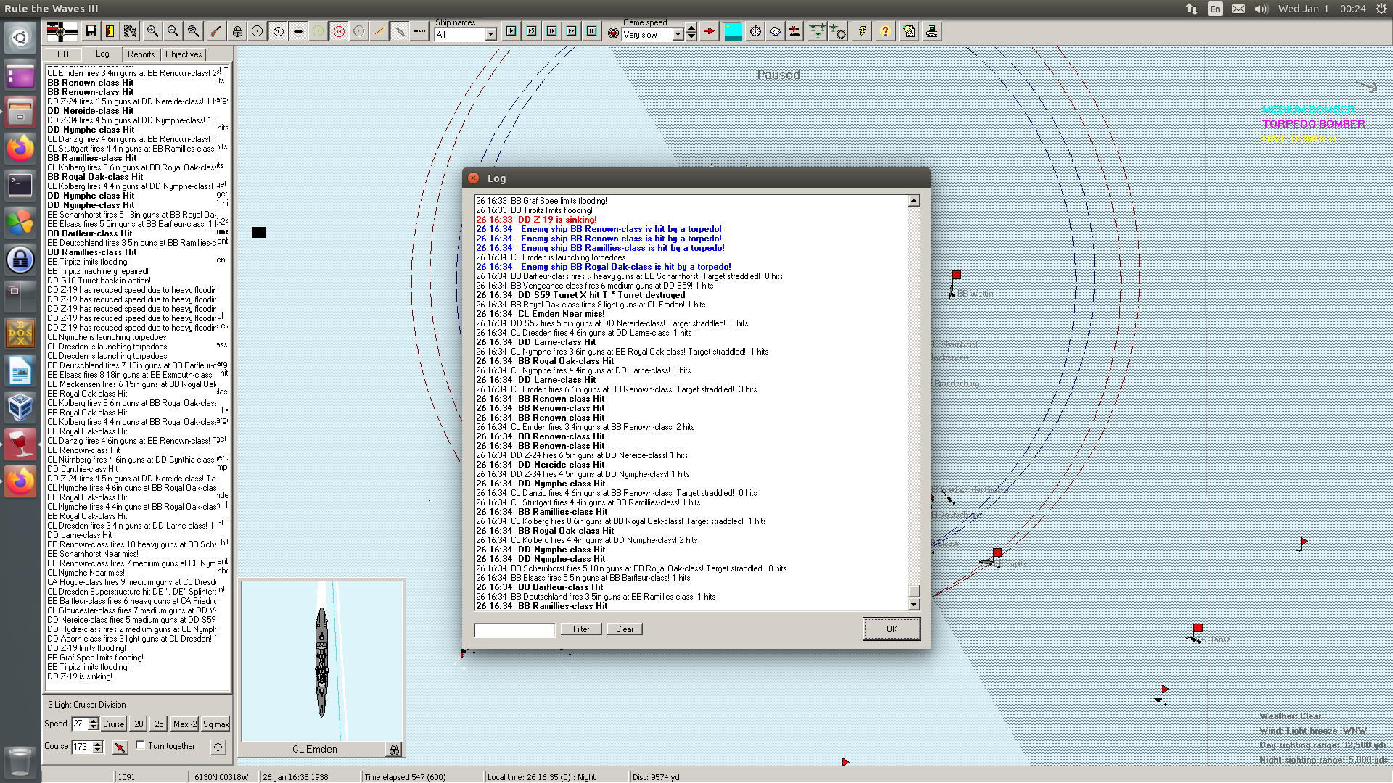Set speed to Cruise
The image size is (1393, 783).
(x=113, y=724)
